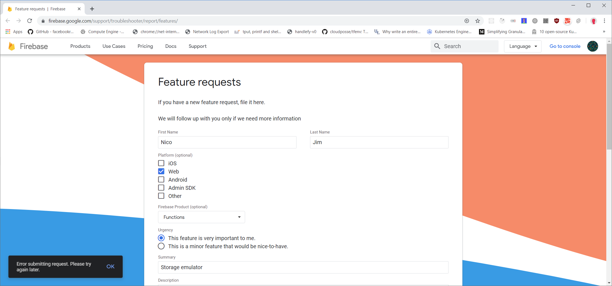The width and height of the screenshot is (612, 286).
Task: Go to the Pricing page
Action: tap(145, 46)
